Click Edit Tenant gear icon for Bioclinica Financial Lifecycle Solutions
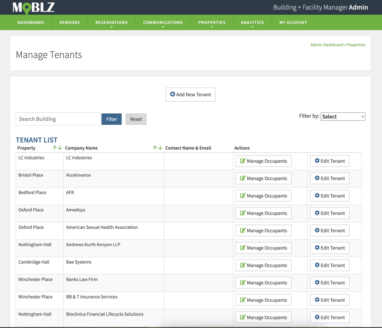 pyautogui.click(x=317, y=317)
